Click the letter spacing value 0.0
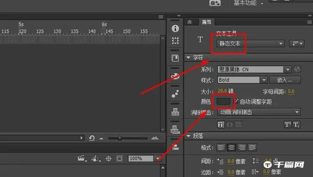Viewport: 313px width, 177px height. click(x=291, y=91)
